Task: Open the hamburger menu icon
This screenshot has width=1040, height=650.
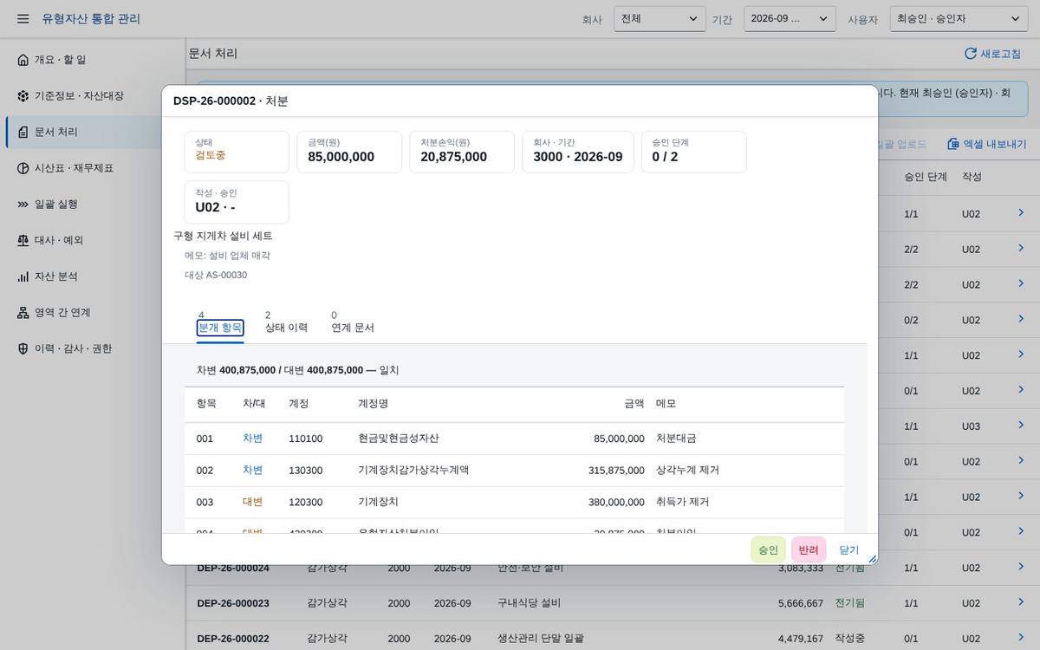Action: 23,19
